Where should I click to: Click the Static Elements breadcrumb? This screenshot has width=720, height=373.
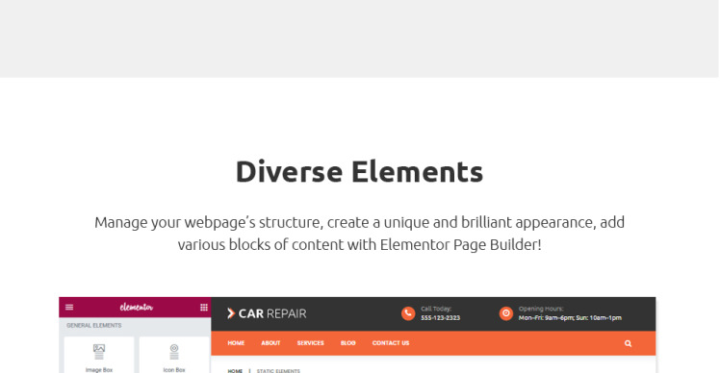tap(278, 371)
